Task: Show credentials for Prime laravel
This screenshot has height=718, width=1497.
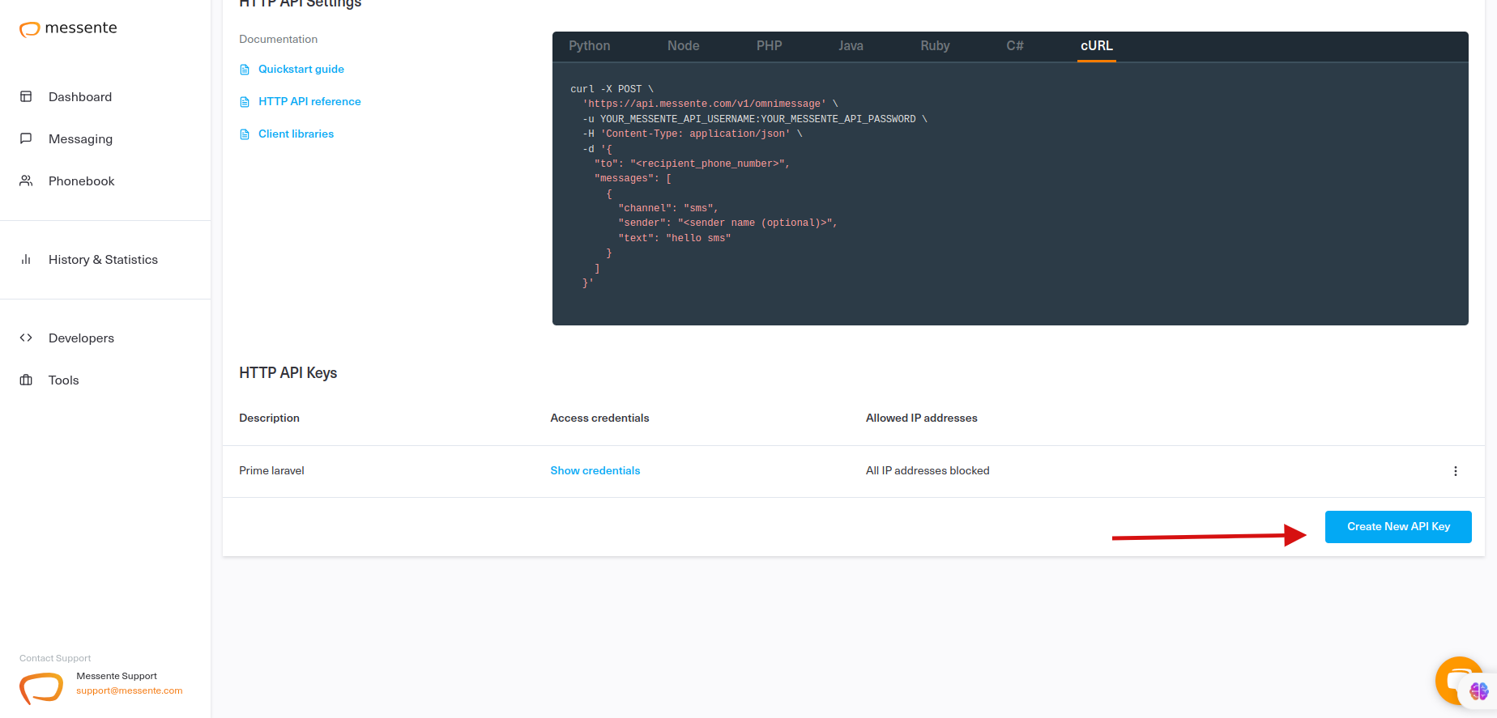Action: coord(595,471)
